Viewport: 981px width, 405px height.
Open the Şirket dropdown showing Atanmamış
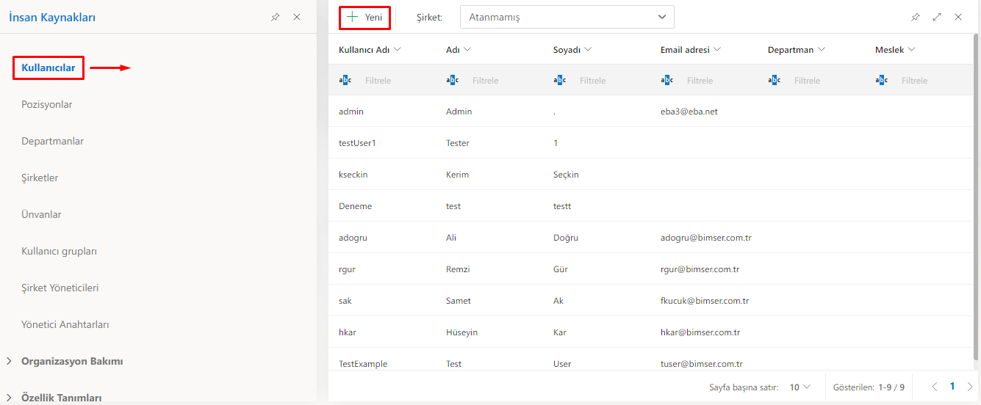tap(567, 17)
